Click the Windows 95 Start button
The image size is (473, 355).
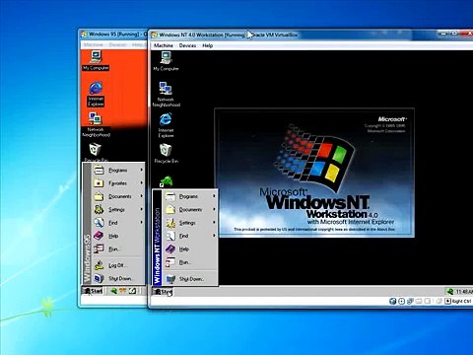coord(93,291)
